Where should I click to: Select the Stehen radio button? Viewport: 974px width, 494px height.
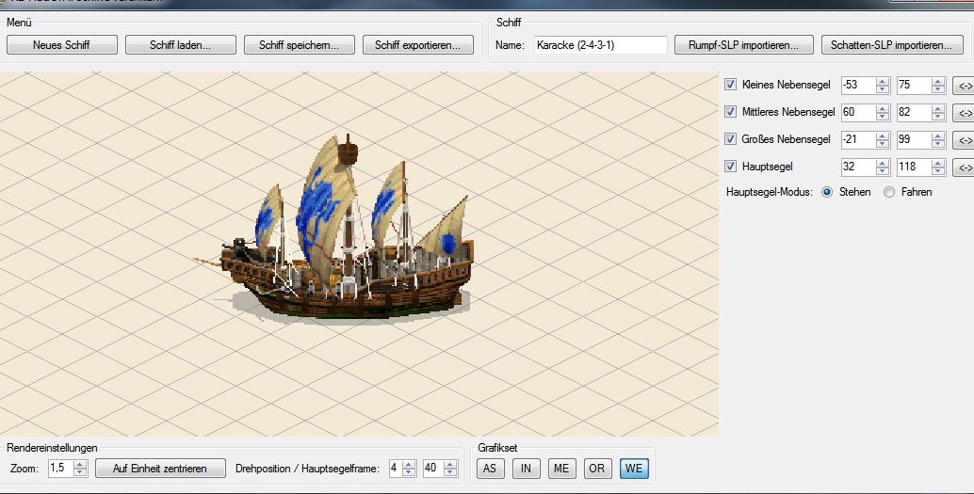click(827, 192)
